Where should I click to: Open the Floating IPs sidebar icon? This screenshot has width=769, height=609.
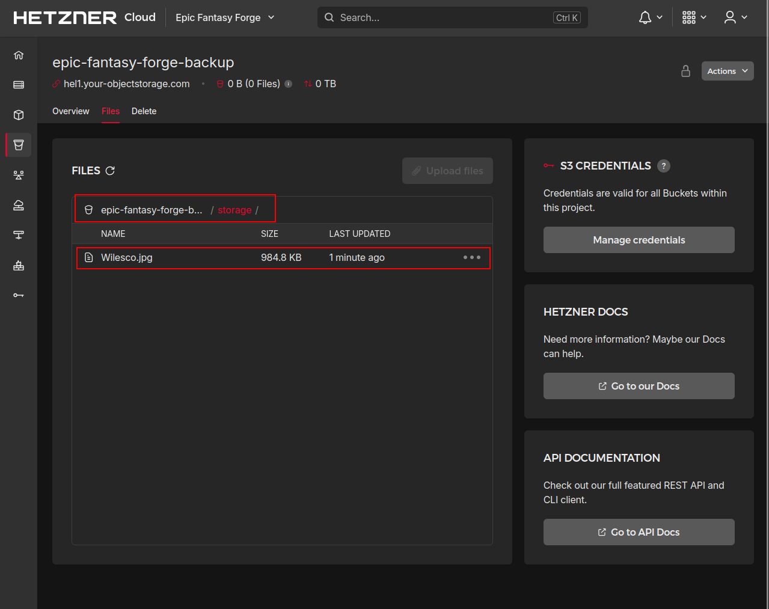tap(19, 205)
